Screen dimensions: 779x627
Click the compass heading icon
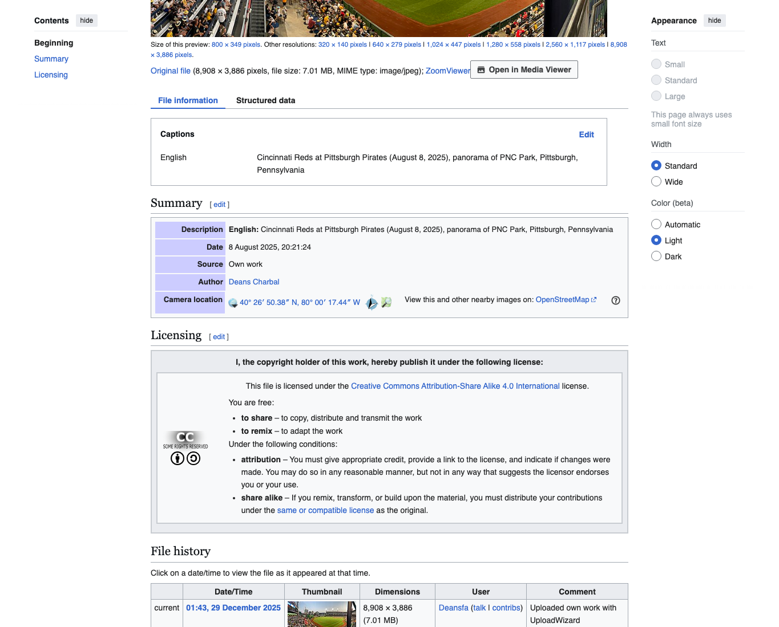(x=372, y=303)
